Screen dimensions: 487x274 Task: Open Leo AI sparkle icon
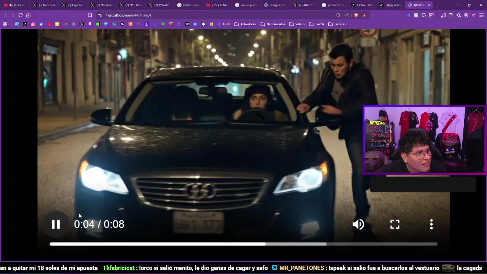458,15
